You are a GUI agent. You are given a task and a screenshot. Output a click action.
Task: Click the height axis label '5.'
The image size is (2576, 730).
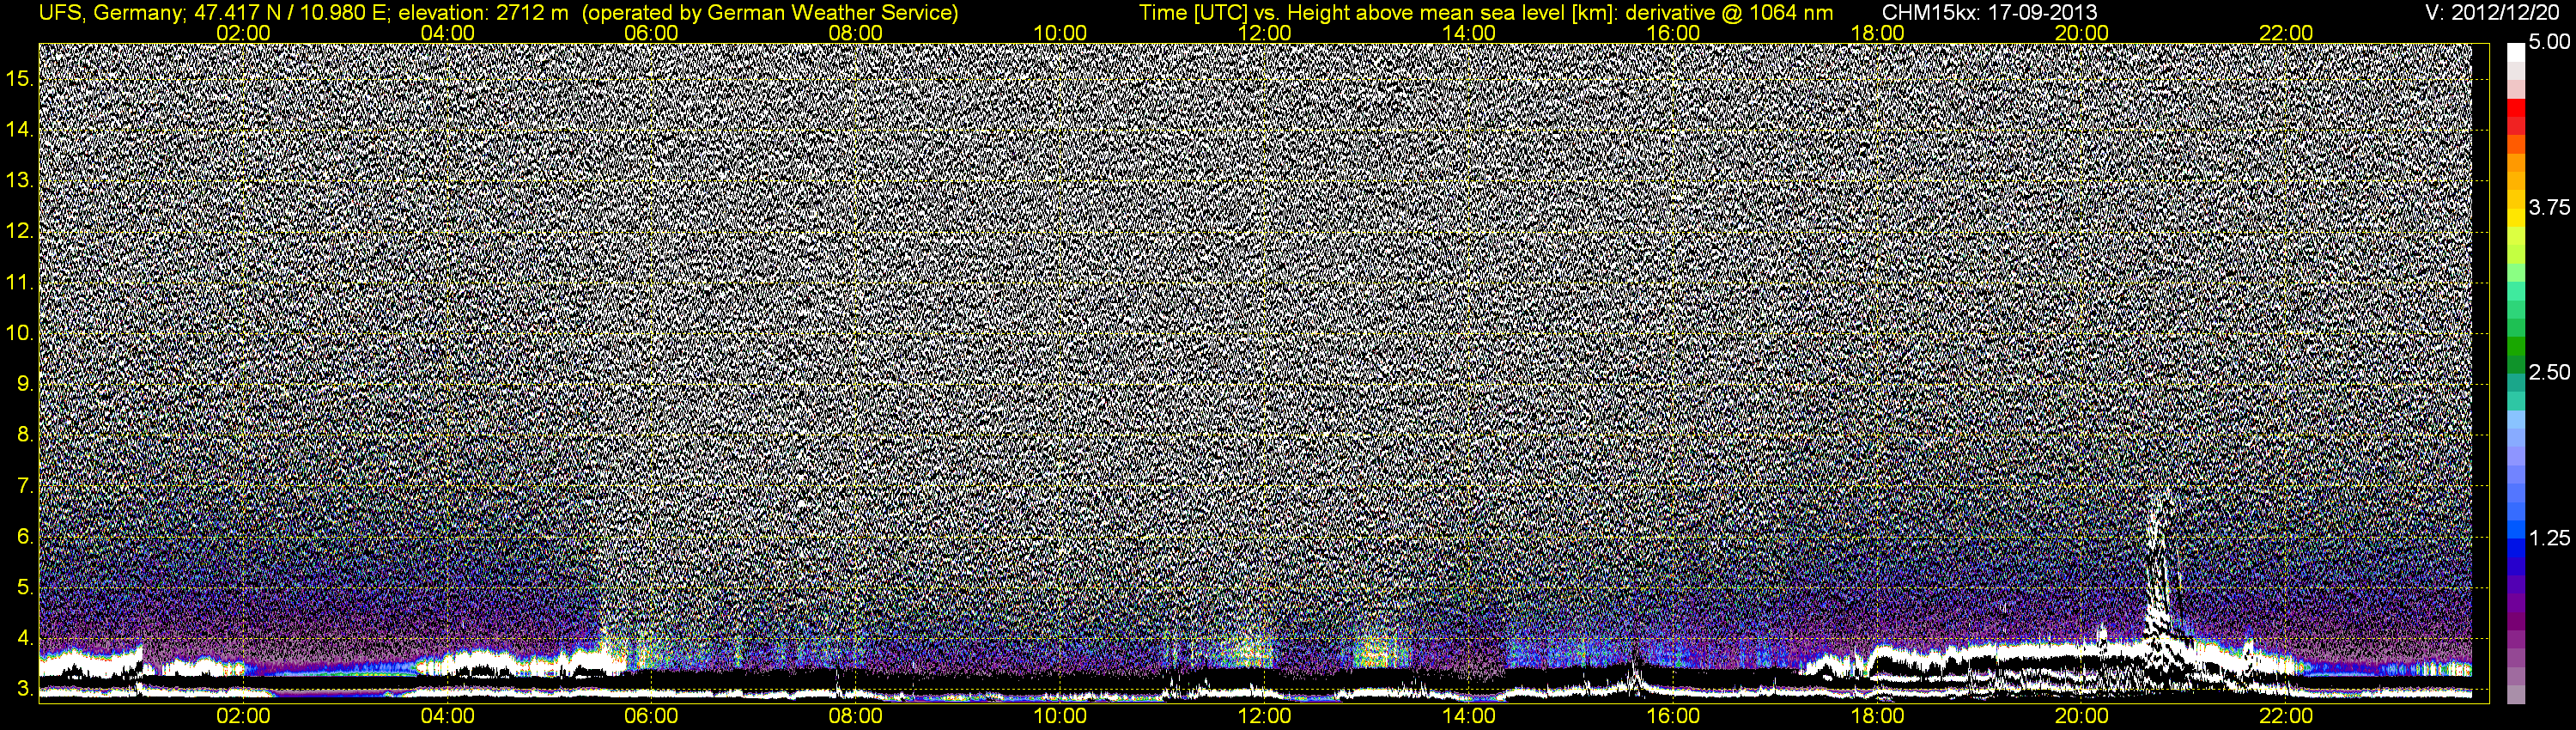click(x=25, y=588)
